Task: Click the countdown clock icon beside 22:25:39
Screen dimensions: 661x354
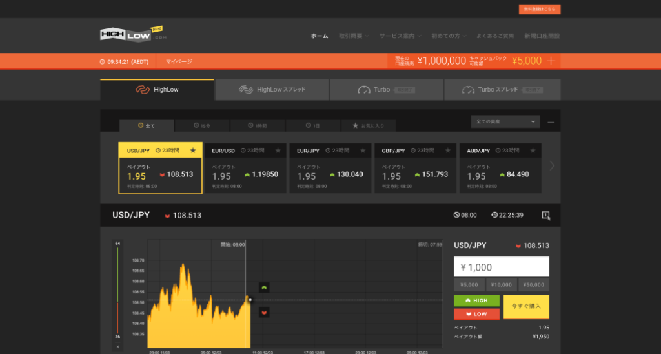Action: (494, 215)
